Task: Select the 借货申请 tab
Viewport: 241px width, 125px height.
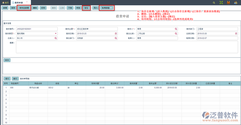Action: tap(19, 2)
